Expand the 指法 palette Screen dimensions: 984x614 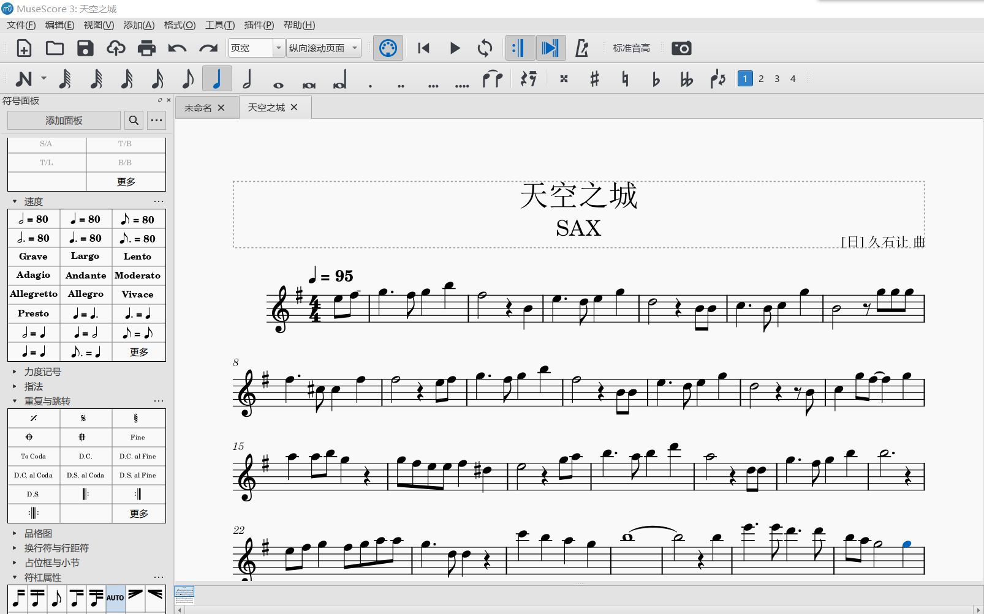point(15,386)
